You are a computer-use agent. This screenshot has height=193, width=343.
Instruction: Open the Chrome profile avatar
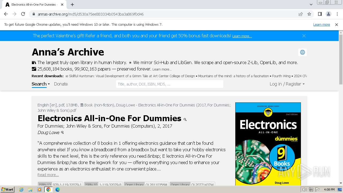[329, 14]
